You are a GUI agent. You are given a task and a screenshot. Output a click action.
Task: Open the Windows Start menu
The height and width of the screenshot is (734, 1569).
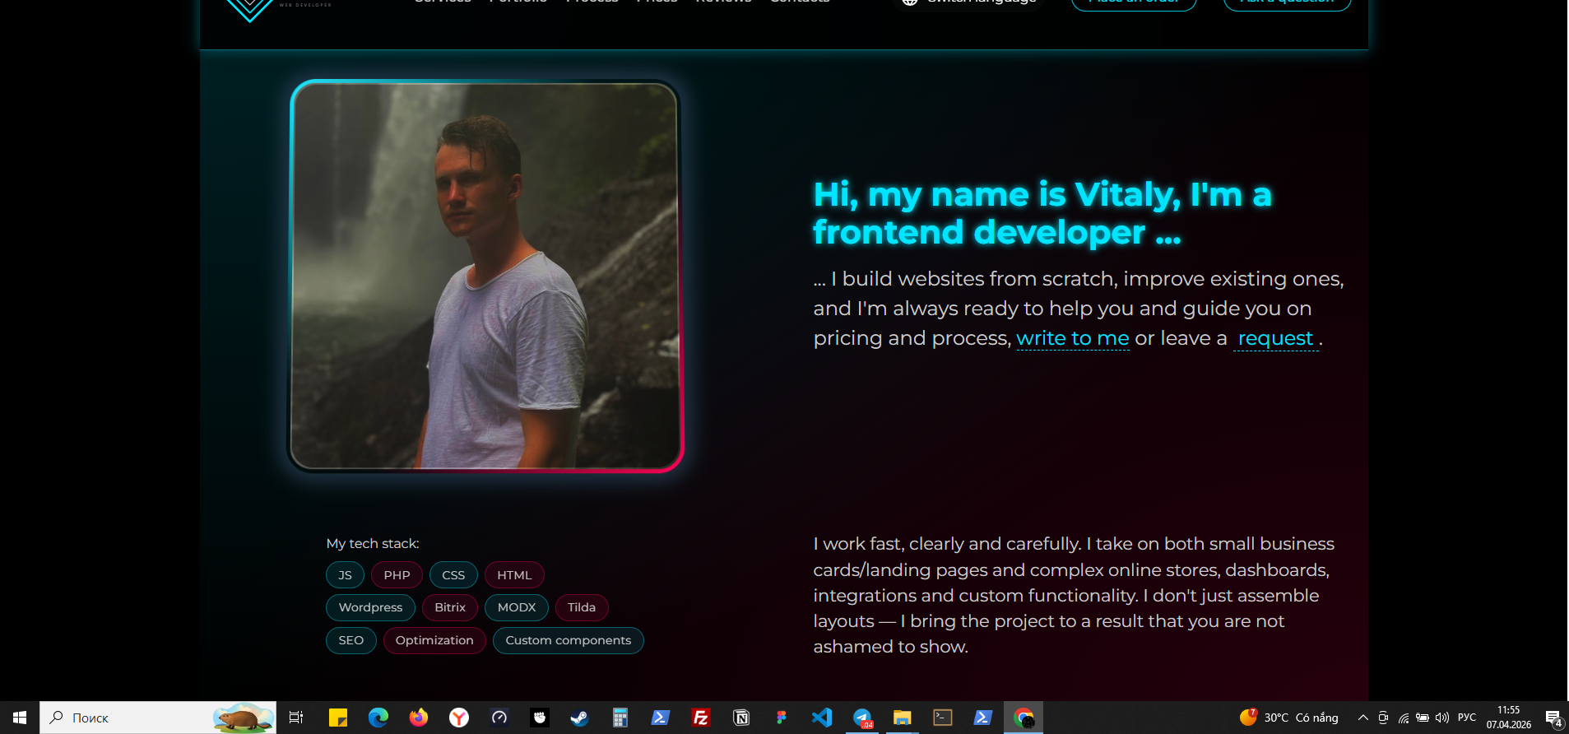pos(20,718)
